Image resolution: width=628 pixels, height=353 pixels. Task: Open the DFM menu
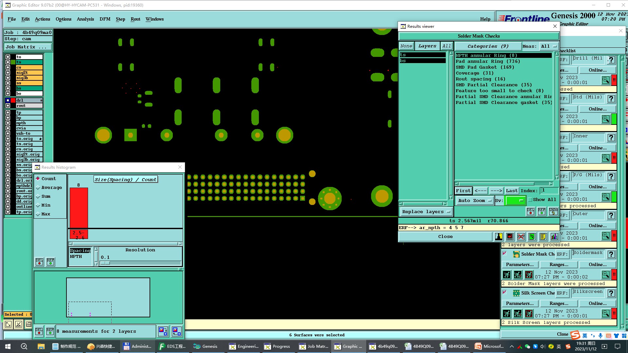[105, 19]
